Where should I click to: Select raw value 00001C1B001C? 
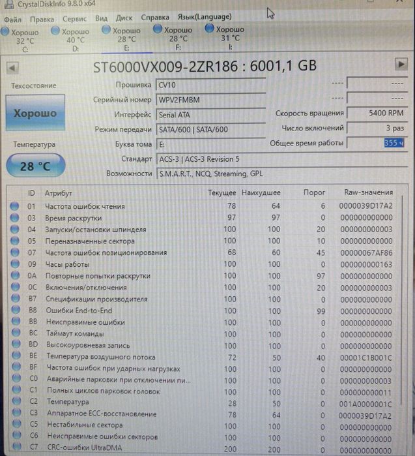click(366, 357)
